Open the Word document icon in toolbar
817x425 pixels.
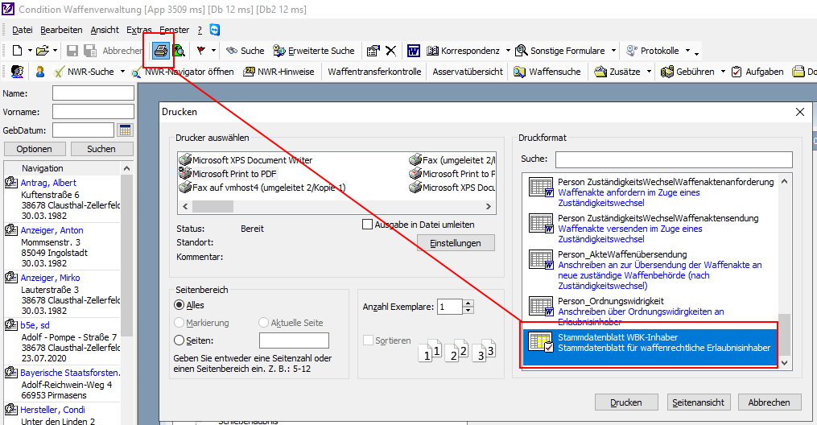click(x=414, y=51)
